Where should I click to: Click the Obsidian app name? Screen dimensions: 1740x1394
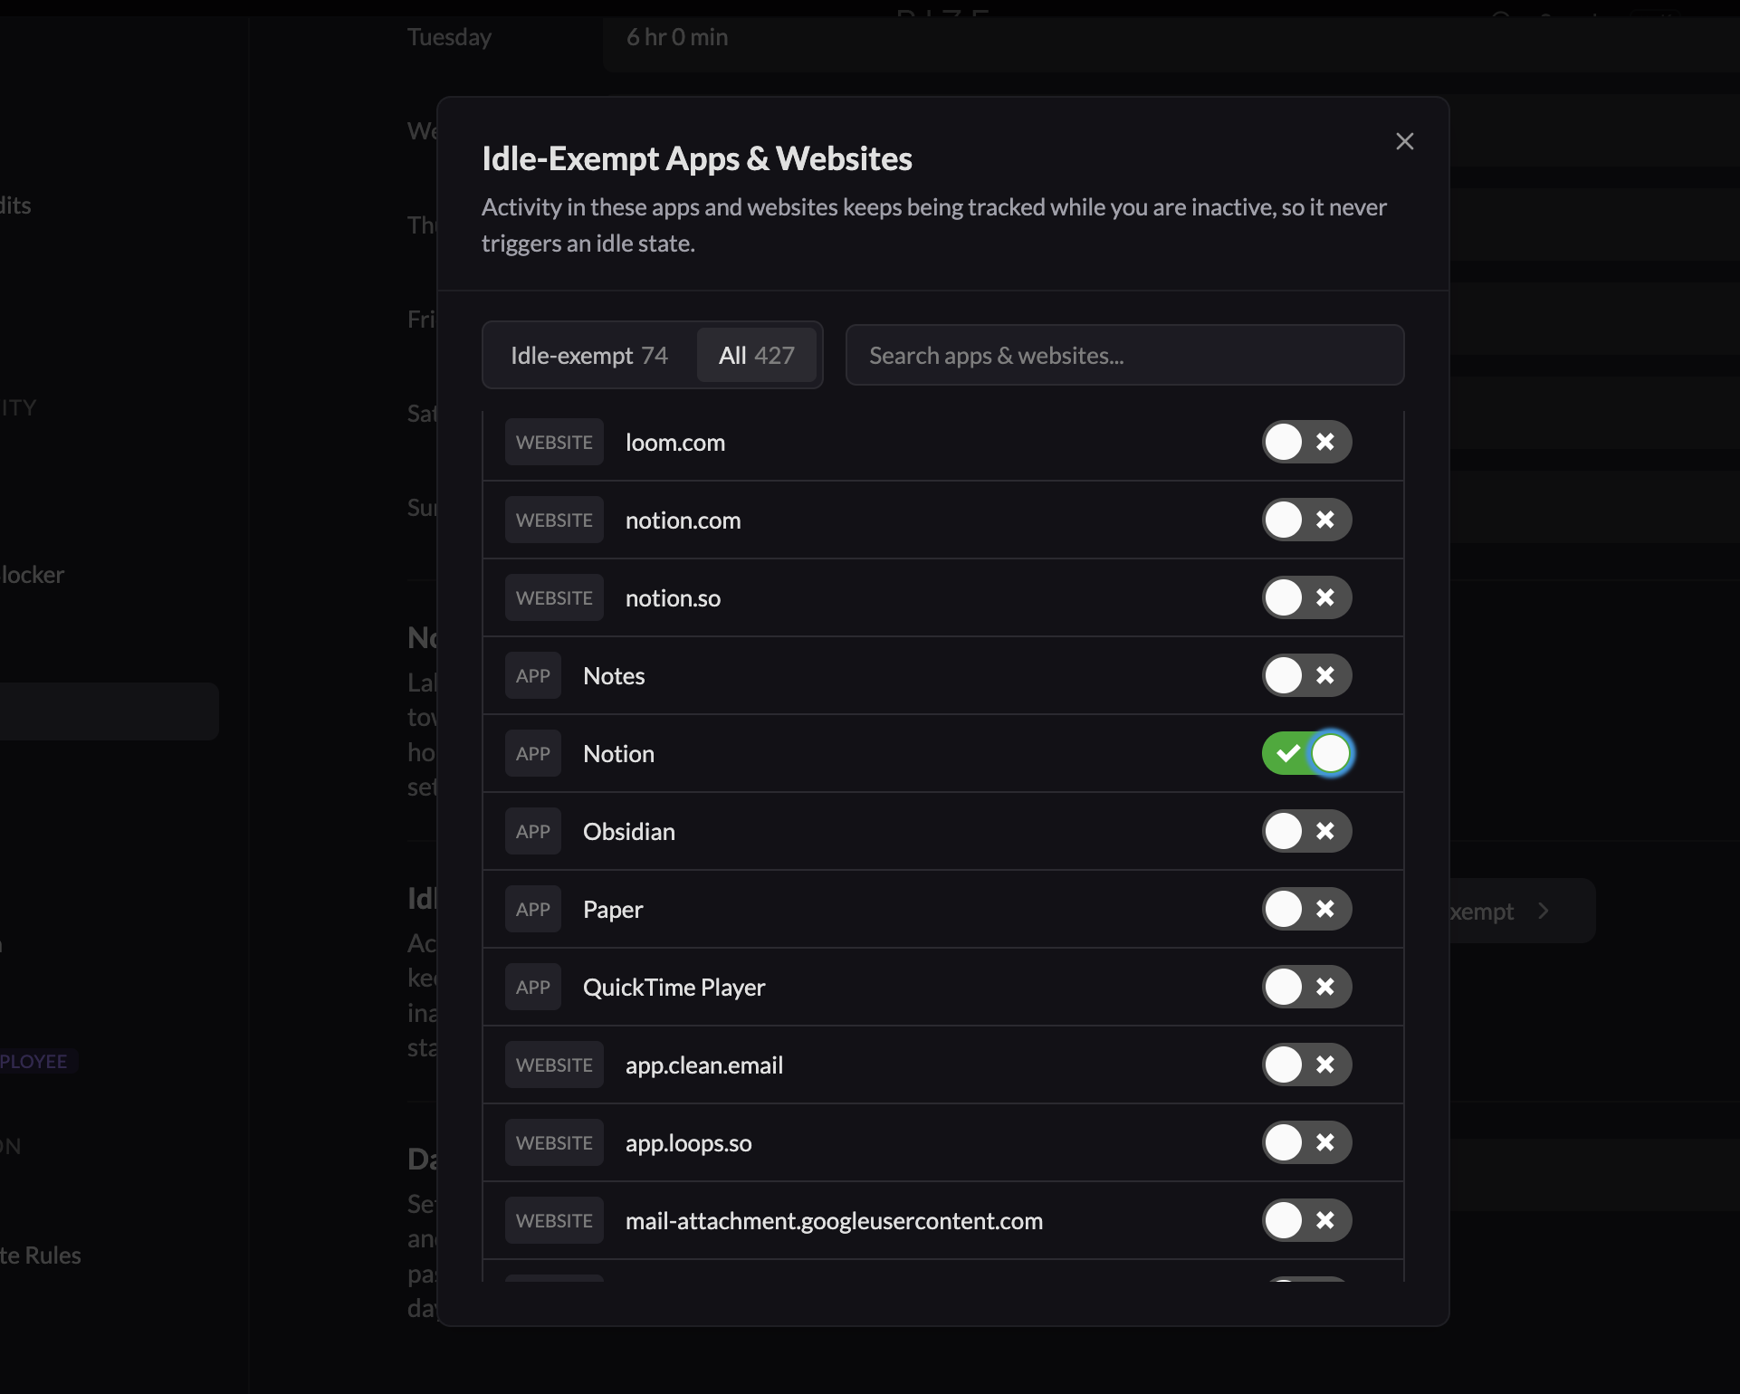pos(629,832)
